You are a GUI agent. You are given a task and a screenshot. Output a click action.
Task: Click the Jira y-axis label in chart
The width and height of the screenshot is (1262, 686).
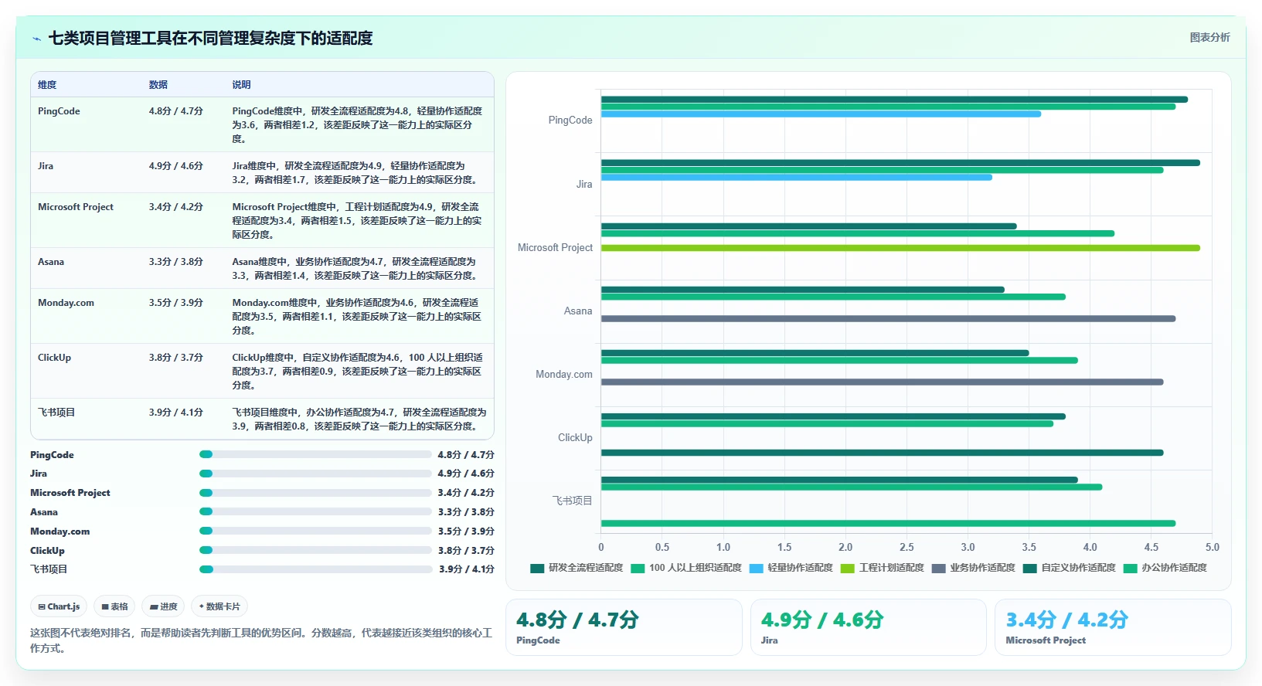click(x=584, y=185)
